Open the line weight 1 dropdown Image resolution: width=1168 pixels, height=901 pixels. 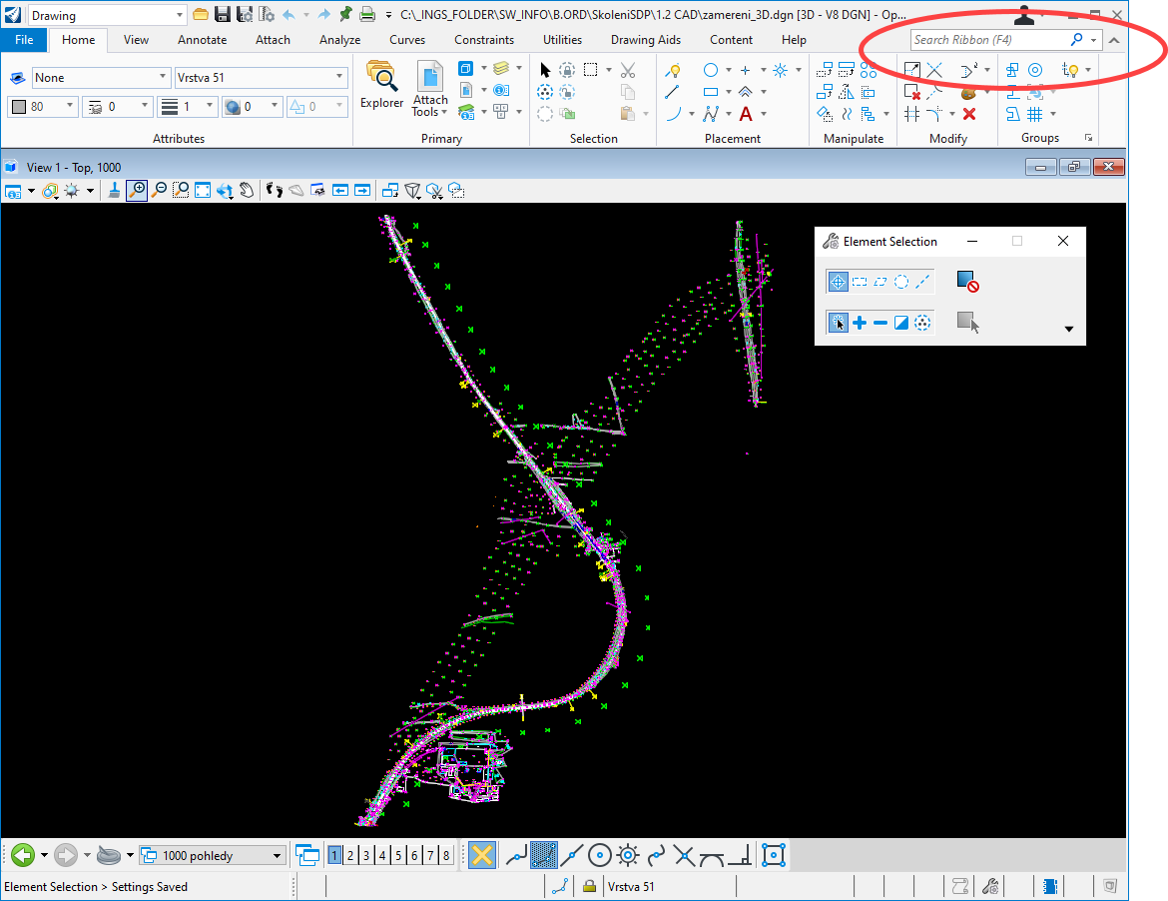(188, 107)
